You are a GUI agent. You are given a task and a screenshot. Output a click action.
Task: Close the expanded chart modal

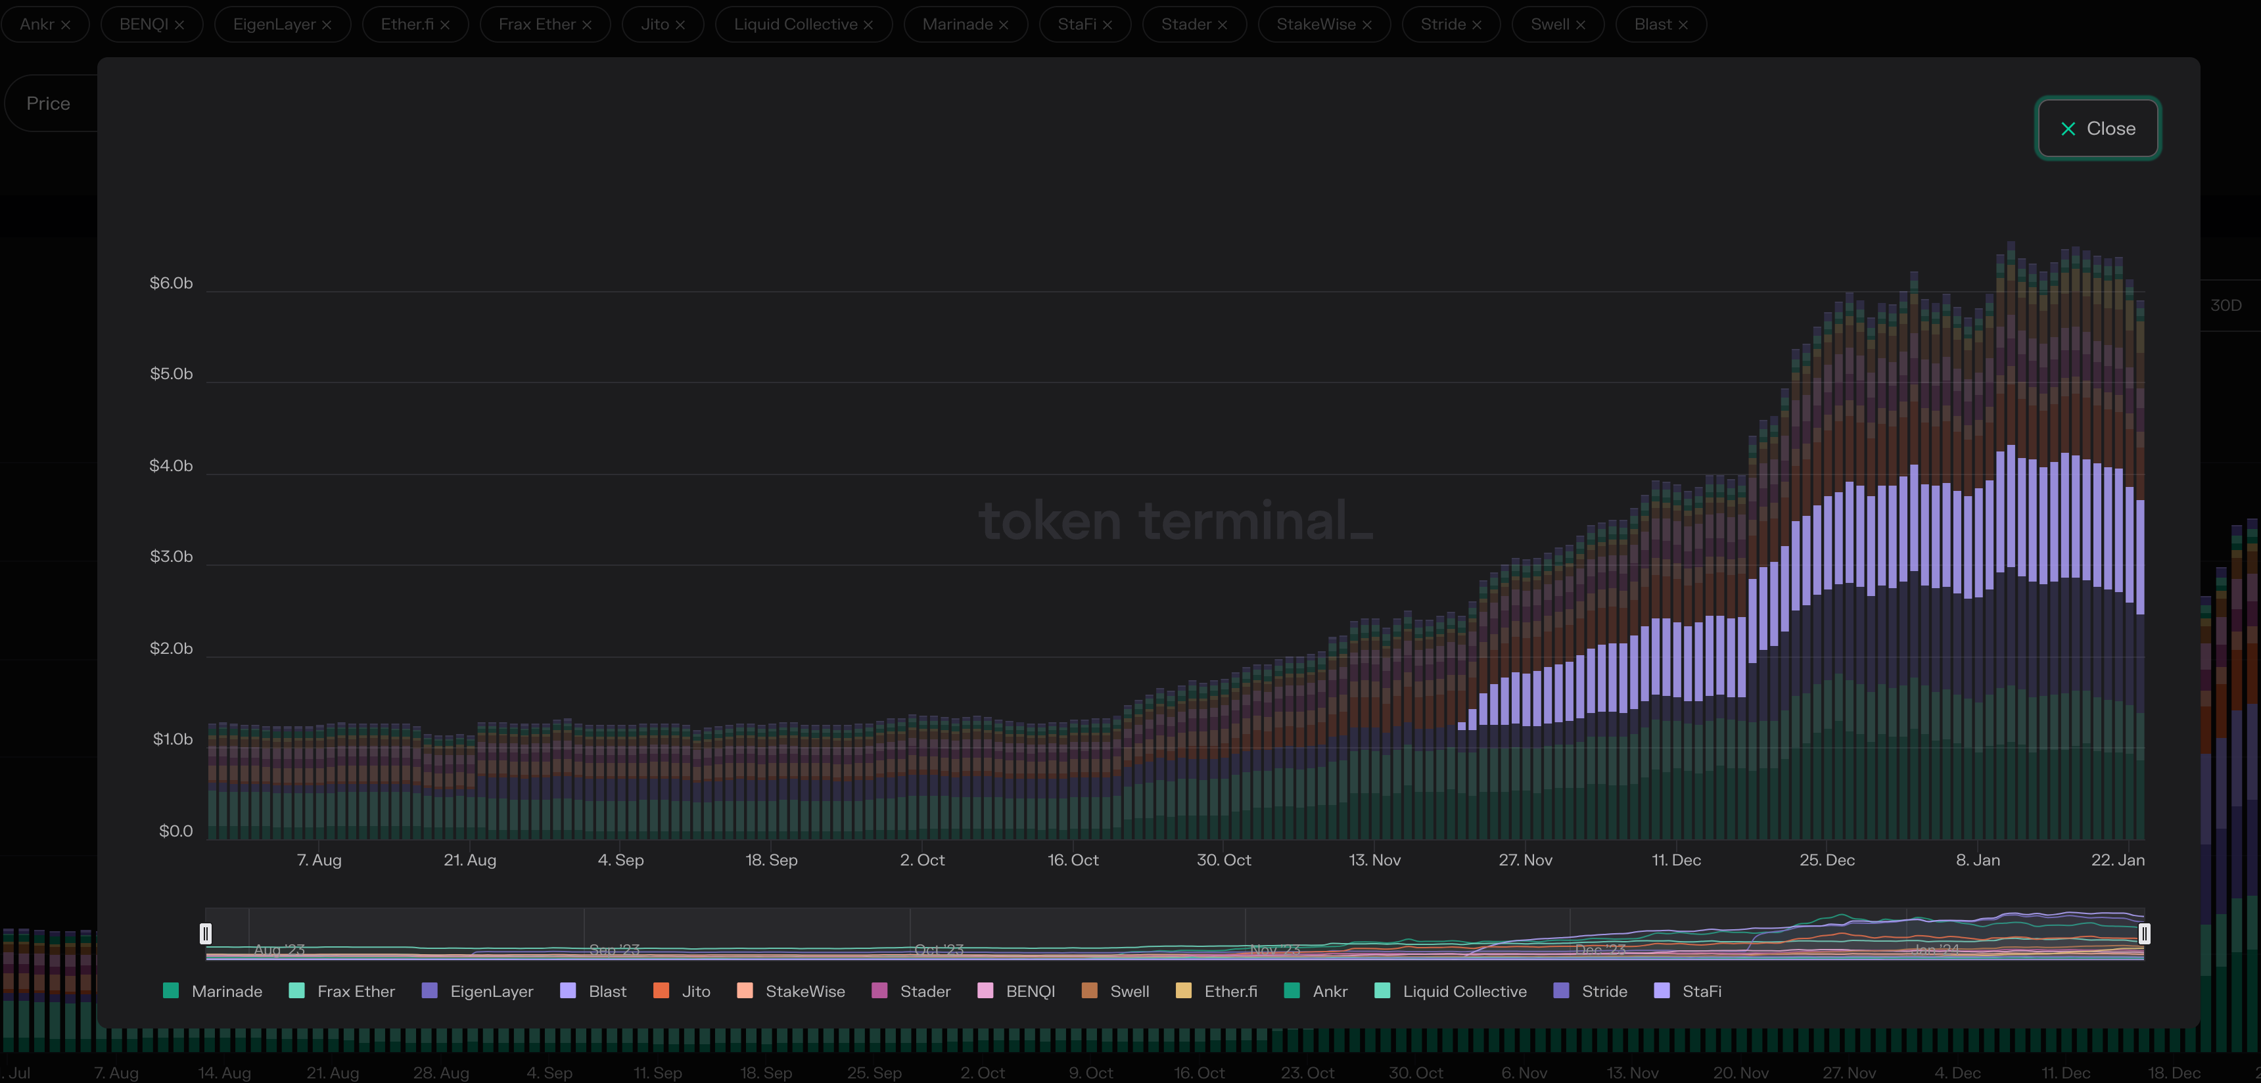tap(2098, 128)
